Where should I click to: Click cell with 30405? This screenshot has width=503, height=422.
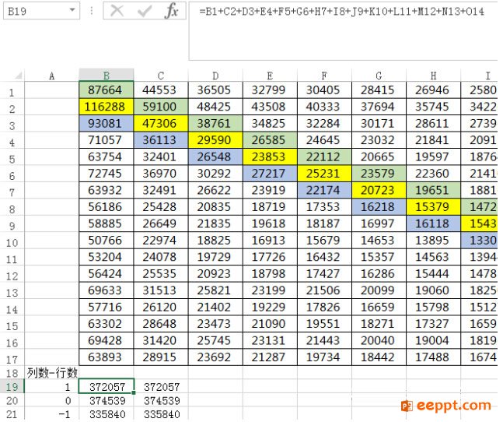[x=324, y=90]
